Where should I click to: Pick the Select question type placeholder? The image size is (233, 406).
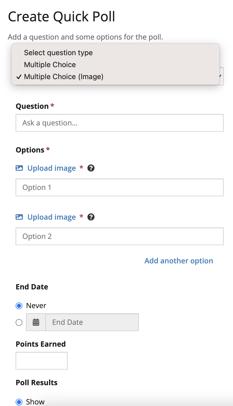click(x=58, y=53)
